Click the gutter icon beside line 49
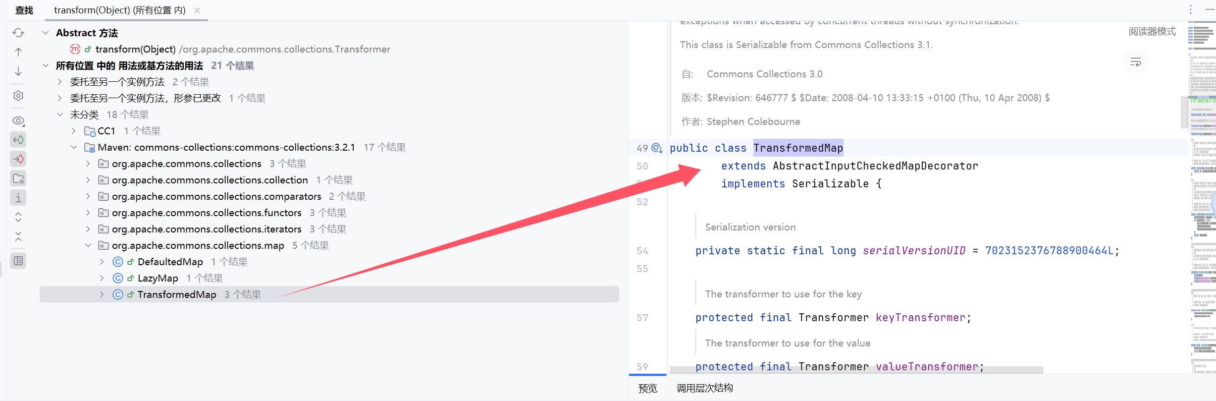This screenshot has height=401, width=1216. tap(657, 148)
